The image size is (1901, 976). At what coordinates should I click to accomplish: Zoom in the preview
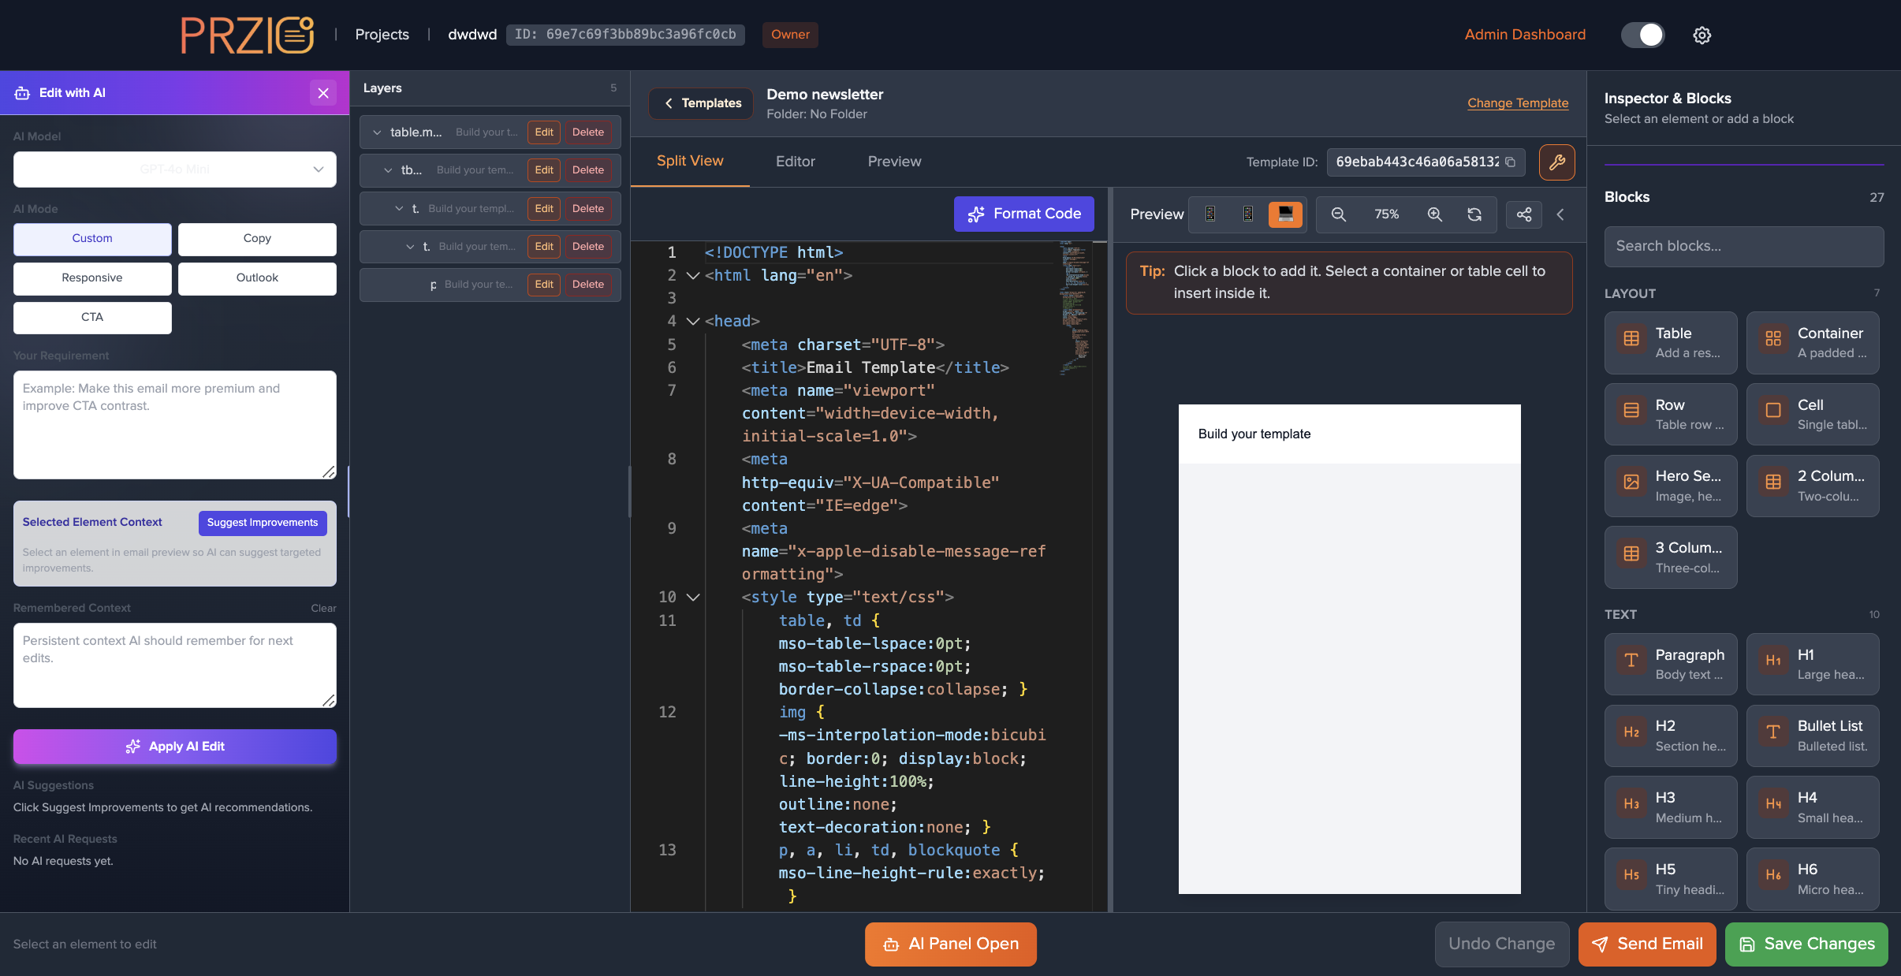[x=1434, y=214]
